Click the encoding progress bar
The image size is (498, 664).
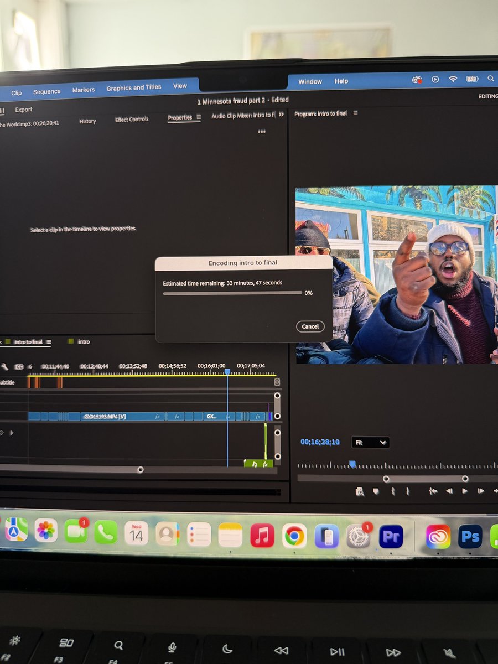[232, 292]
